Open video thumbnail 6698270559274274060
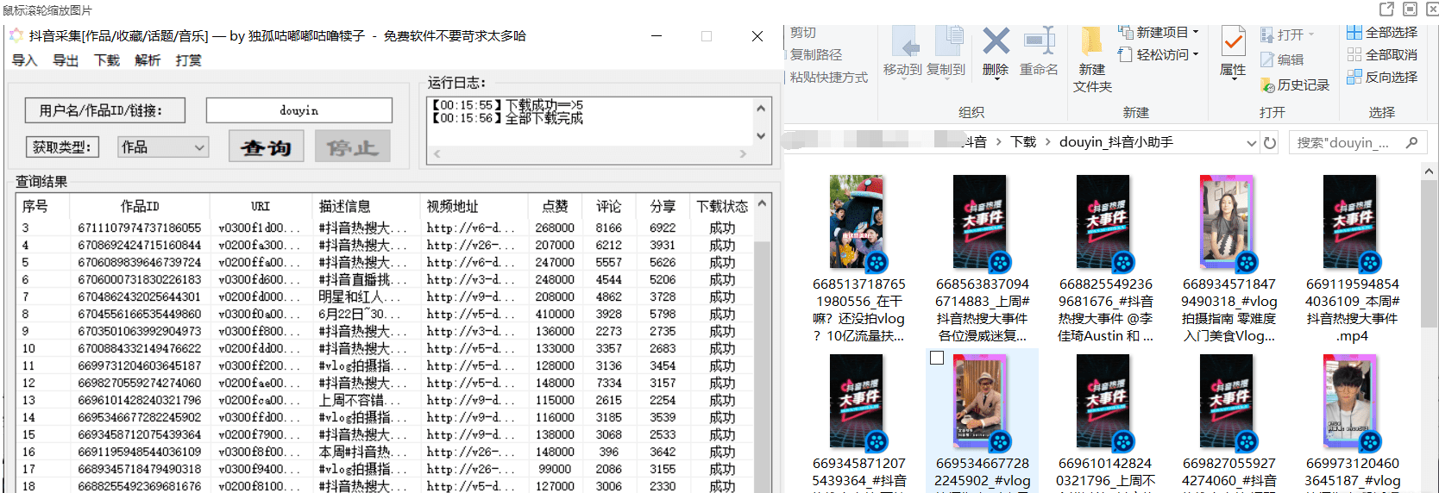This screenshot has width=1439, height=493. pos(1228,403)
